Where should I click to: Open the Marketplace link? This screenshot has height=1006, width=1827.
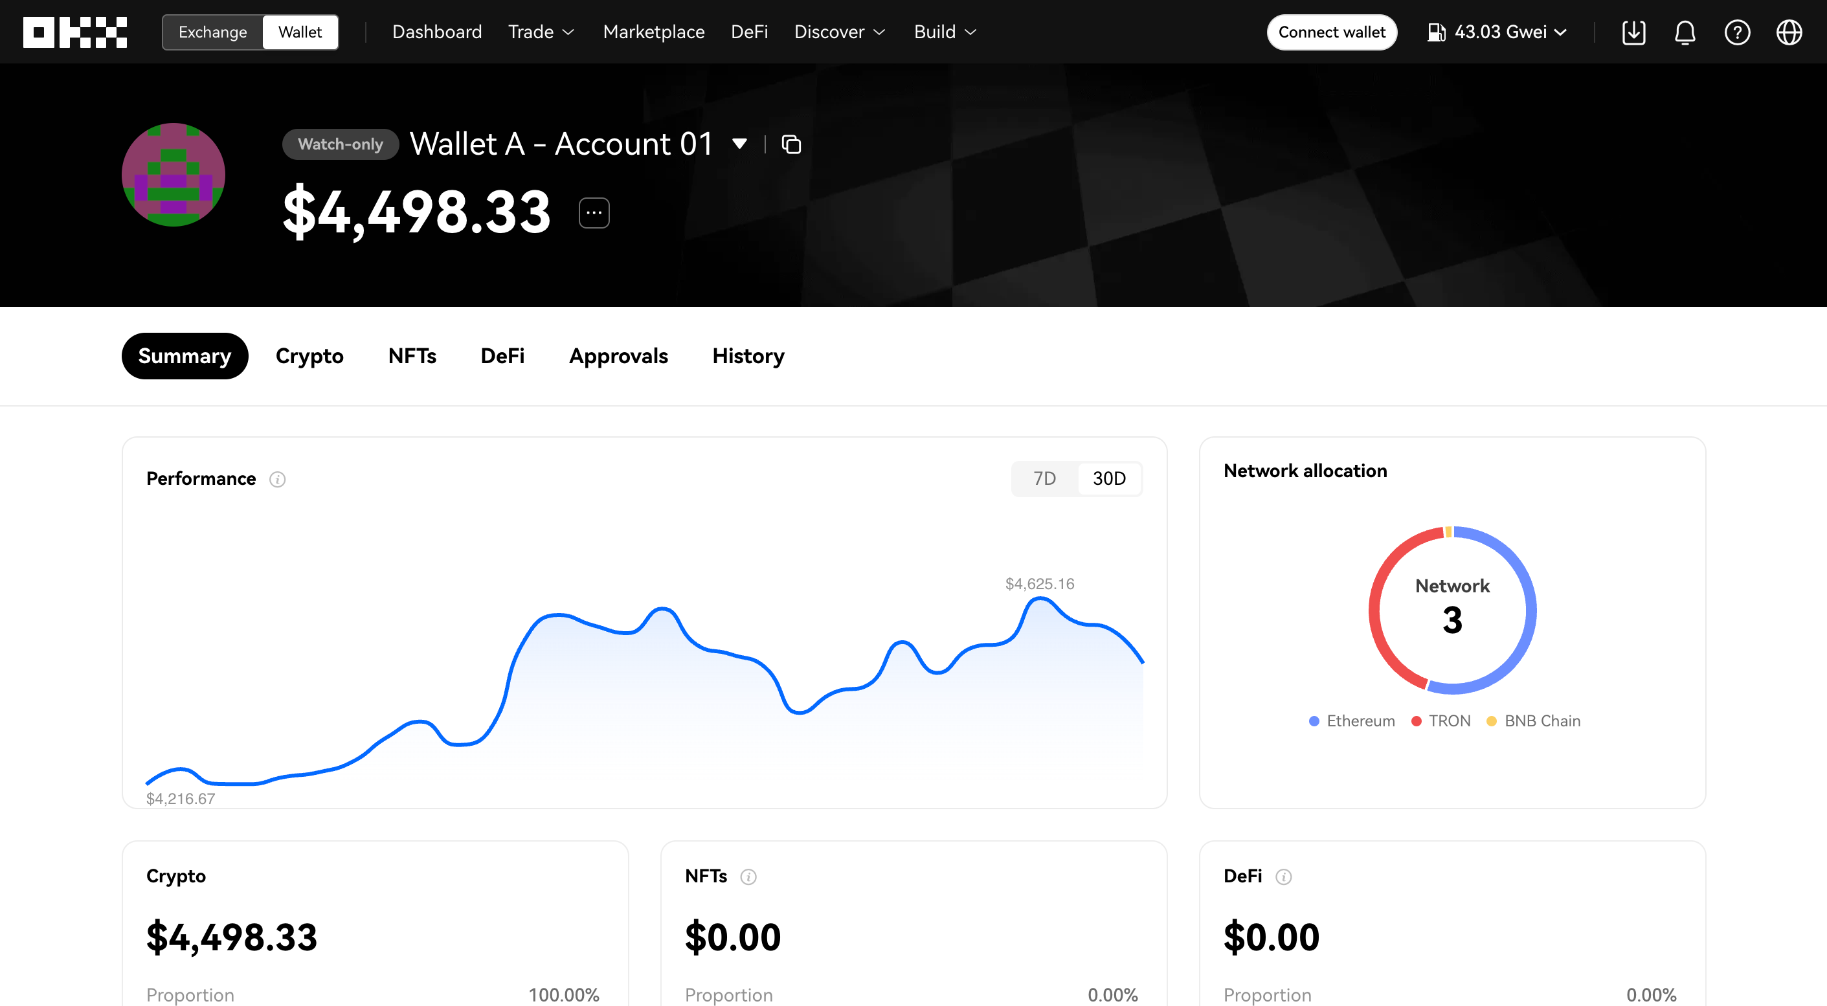coord(653,32)
